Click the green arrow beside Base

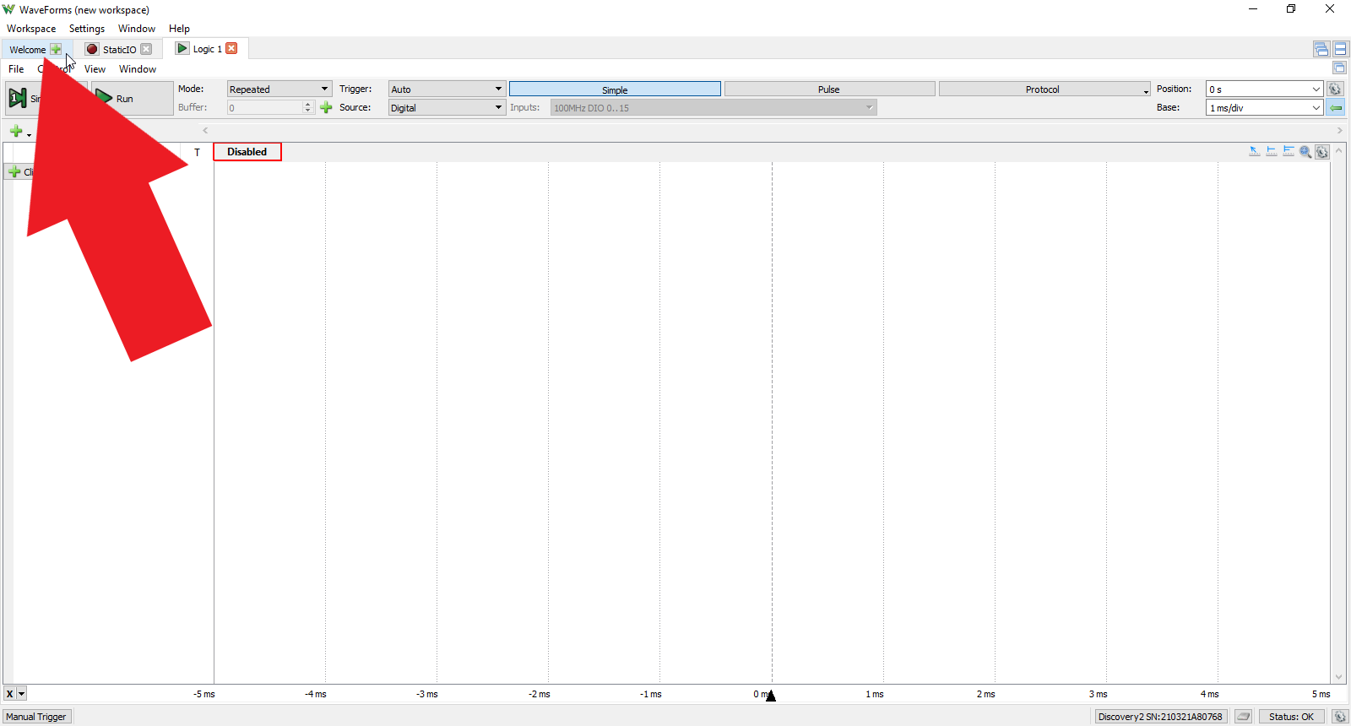click(x=1336, y=107)
